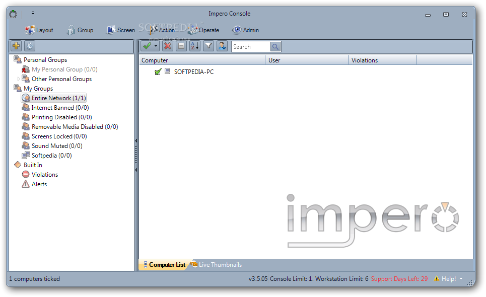Open the Alerts built-in item

tap(39, 184)
